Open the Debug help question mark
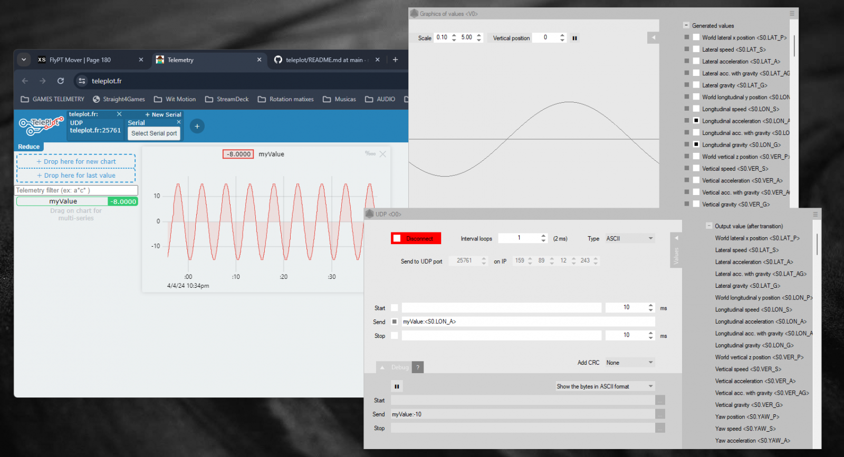Screen dimensions: 844x457 [418, 367]
